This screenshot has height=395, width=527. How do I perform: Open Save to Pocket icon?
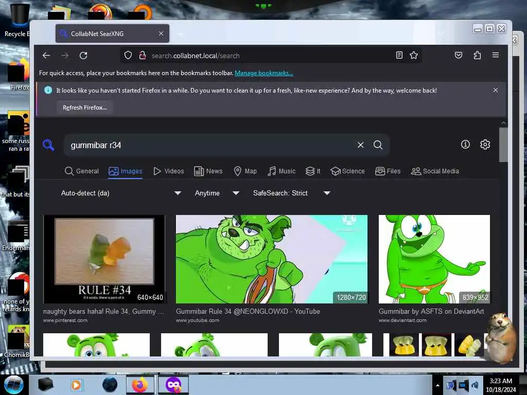(x=459, y=55)
